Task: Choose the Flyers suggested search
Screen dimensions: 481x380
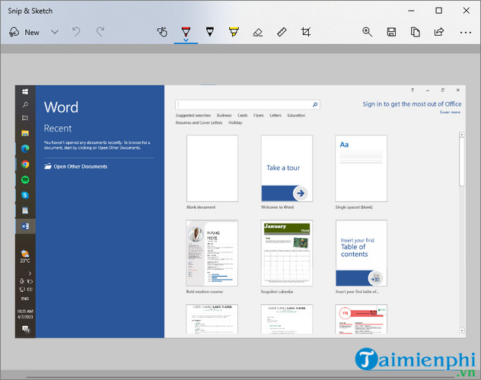Action: pos(258,116)
